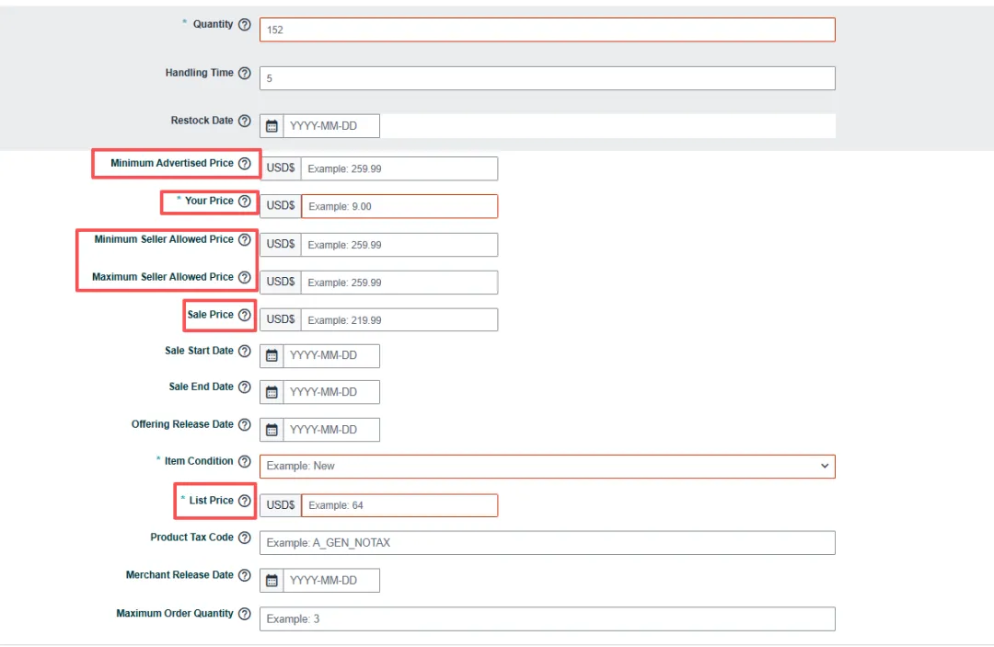The image size is (994, 647).
Task: Open help icon next to Restock Date
Action: pyautogui.click(x=245, y=121)
